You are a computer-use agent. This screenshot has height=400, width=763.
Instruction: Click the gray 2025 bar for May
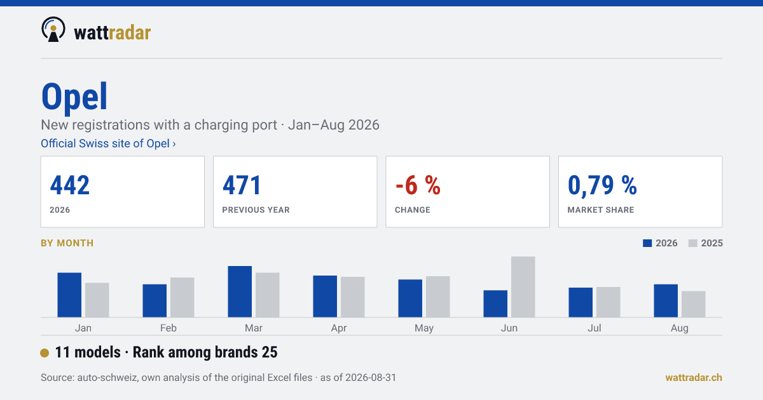[438, 297]
